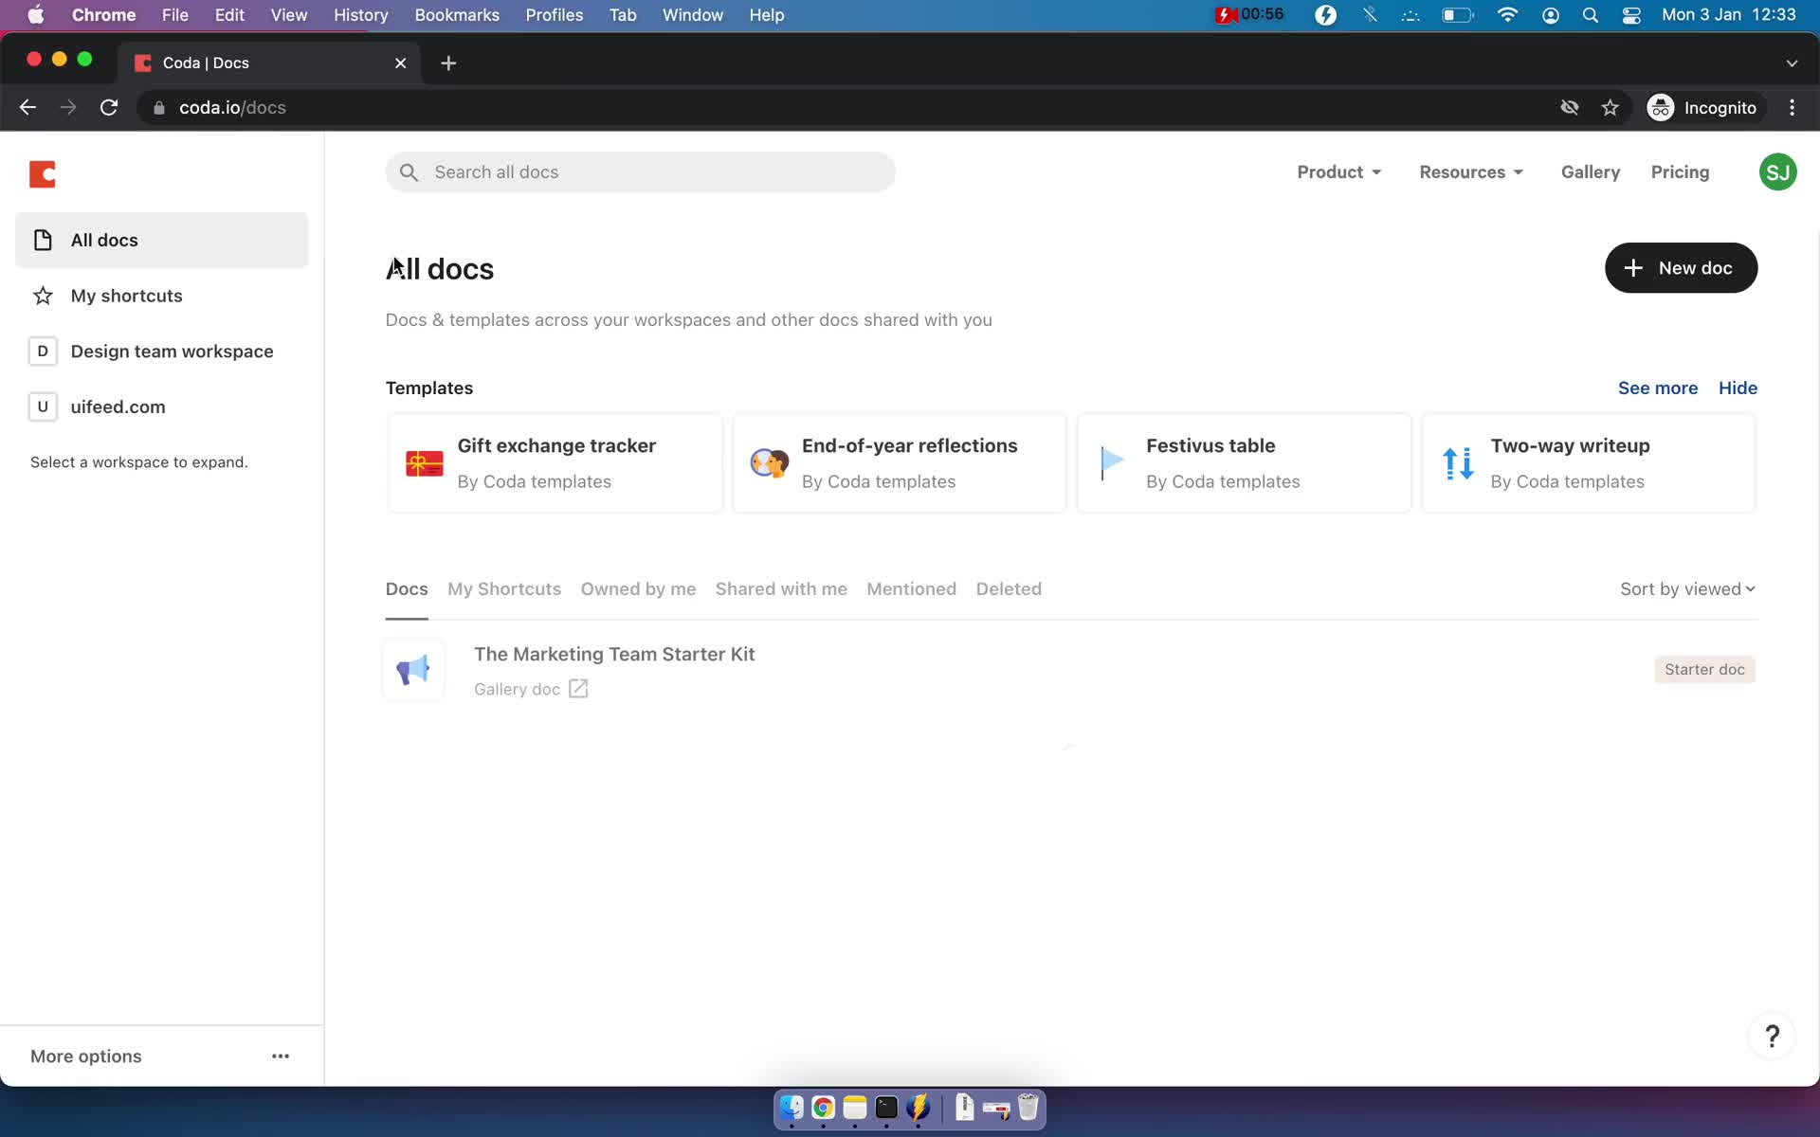The height and width of the screenshot is (1137, 1820).
Task: Switch to the Deleted tab
Action: (x=1009, y=589)
